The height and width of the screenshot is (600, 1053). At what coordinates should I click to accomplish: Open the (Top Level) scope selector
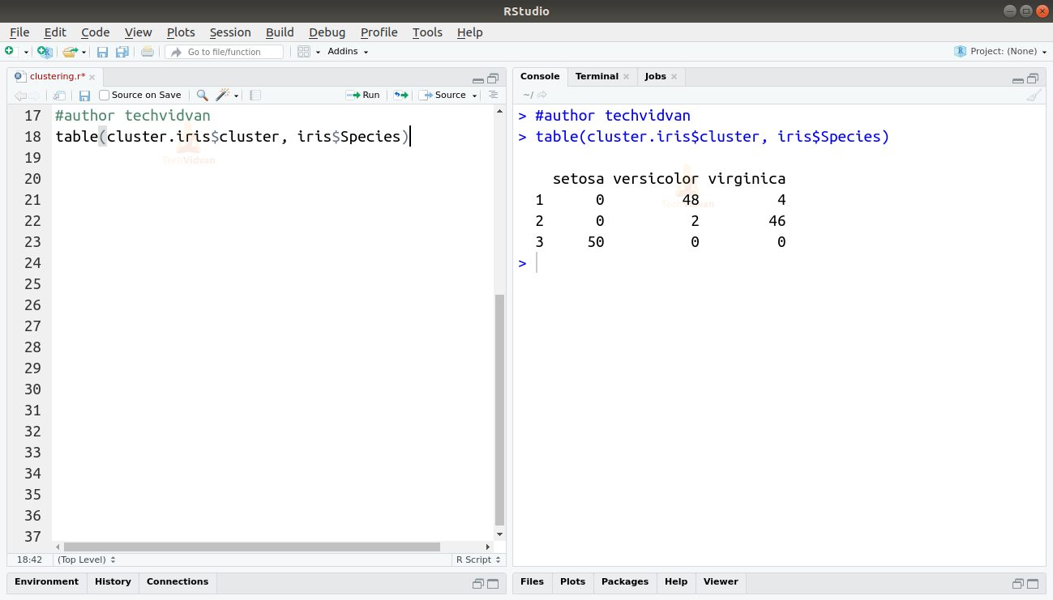[x=87, y=560]
